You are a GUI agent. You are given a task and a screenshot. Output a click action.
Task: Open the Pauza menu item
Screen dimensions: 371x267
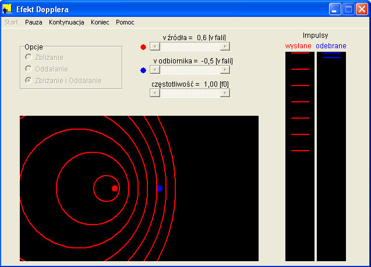click(x=34, y=22)
